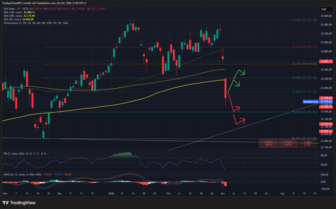Screen dimensions: 336x209
Task: Click the red 24.581,15 price tag
Action: [x=326, y=61]
